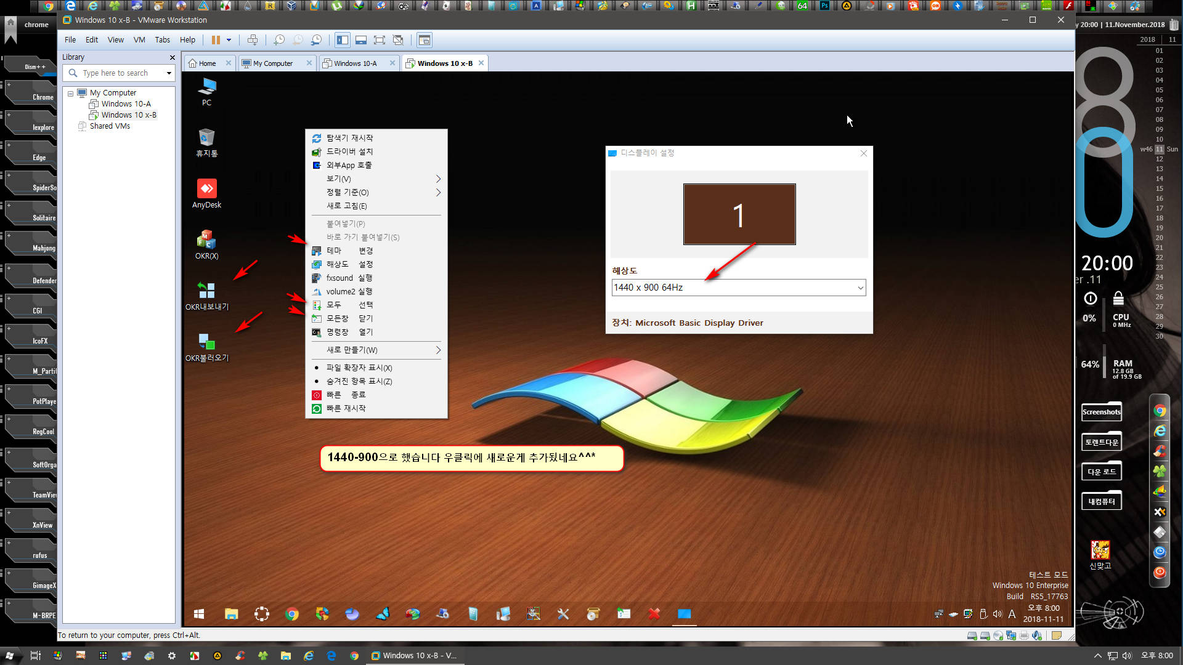
Task: Collapse the My Computer tree node
Action: point(71,94)
